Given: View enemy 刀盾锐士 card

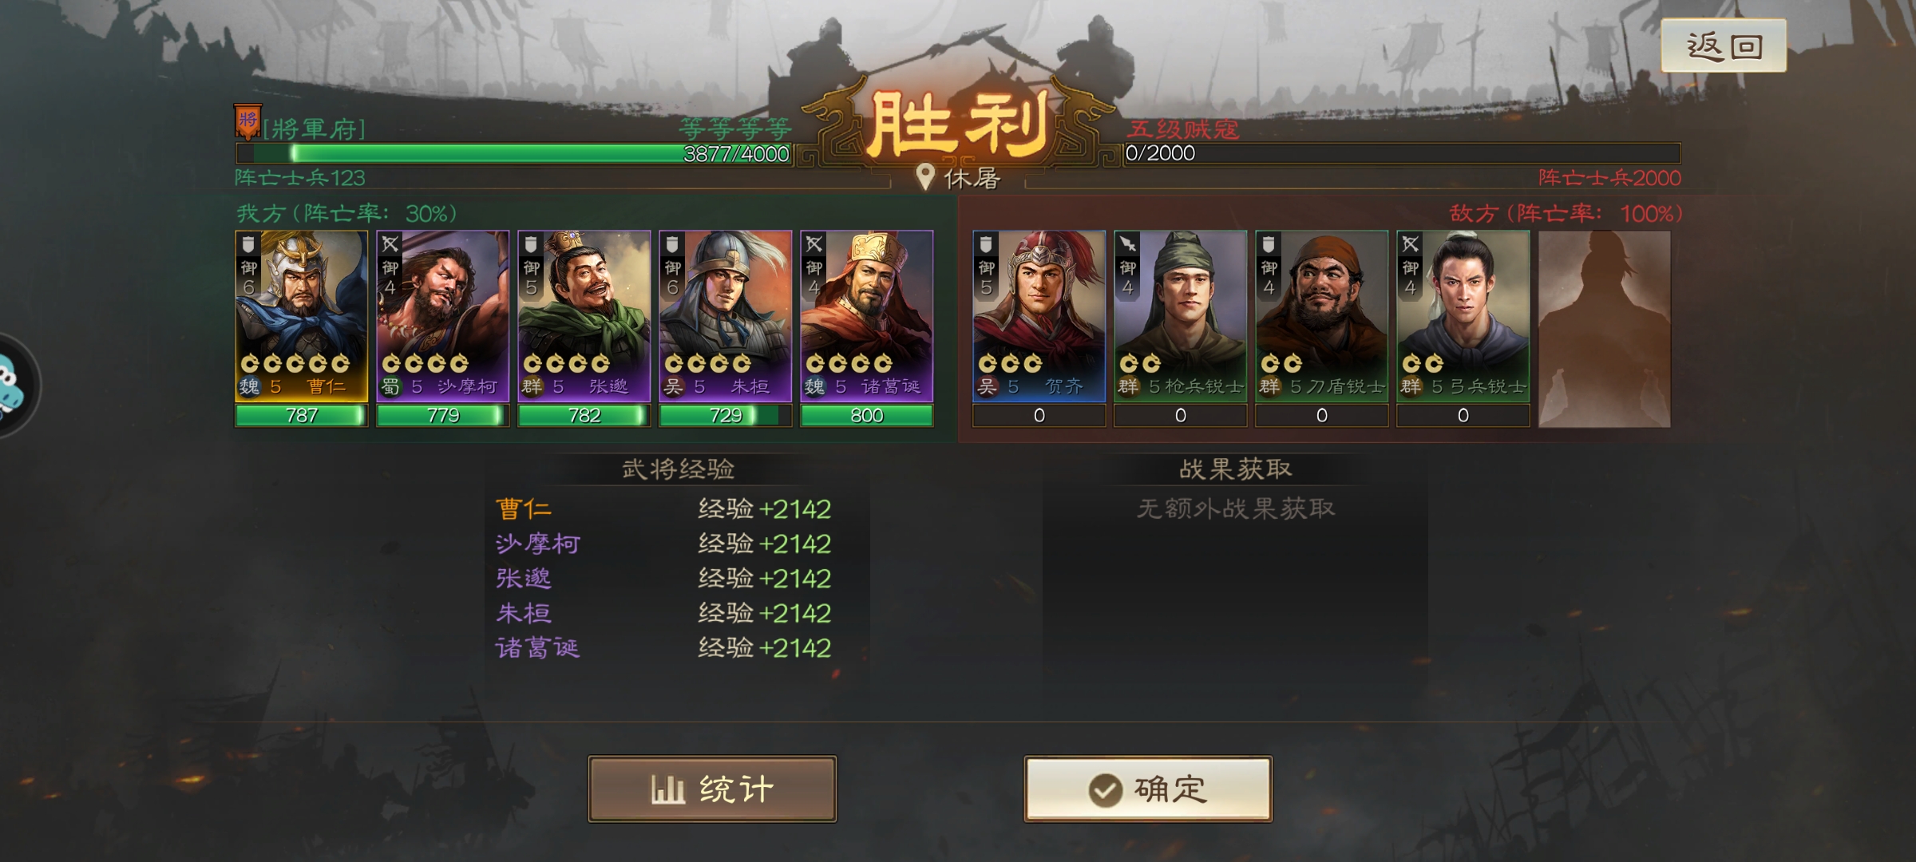Looking at the screenshot, I should pyautogui.click(x=1322, y=329).
